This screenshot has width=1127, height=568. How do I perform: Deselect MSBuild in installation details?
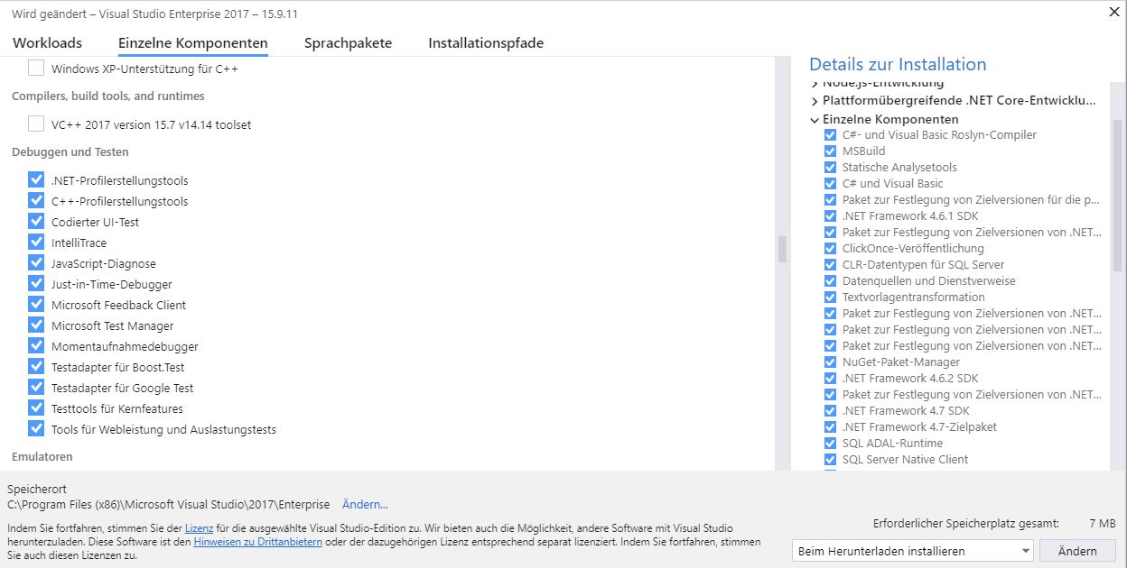[x=830, y=151]
